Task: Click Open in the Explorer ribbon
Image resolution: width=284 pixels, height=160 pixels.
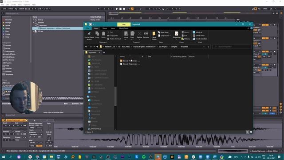Action: click(x=185, y=32)
